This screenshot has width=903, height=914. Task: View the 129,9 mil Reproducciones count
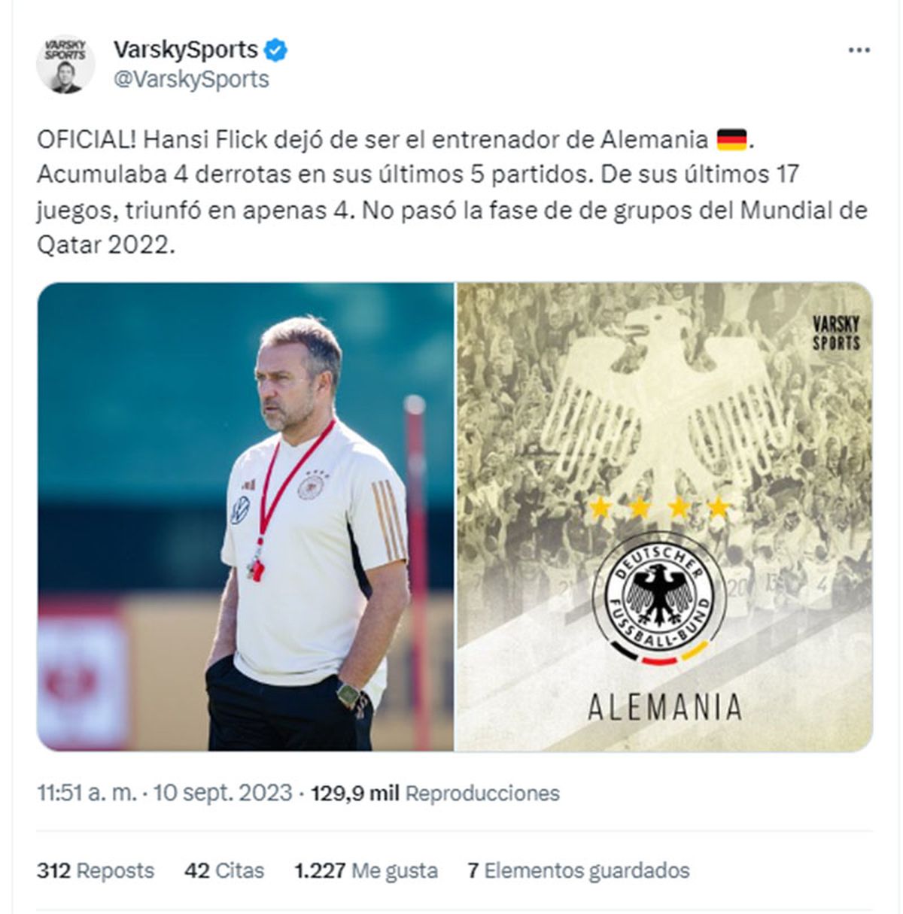435,793
